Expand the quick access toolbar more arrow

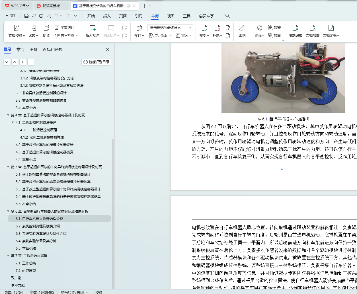point(75,16)
